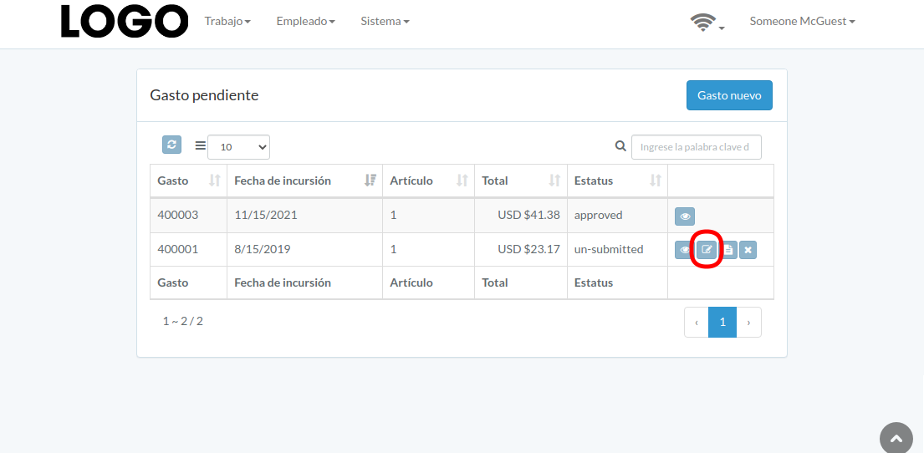Open the document icon for expense 400001
The width and height of the screenshot is (924, 453).
[x=728, y=251]
